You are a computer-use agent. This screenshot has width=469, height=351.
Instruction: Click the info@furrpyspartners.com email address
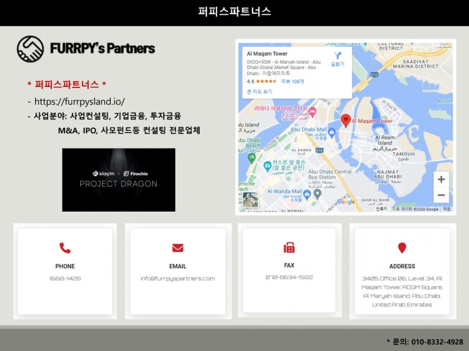[x=178, y=279]
